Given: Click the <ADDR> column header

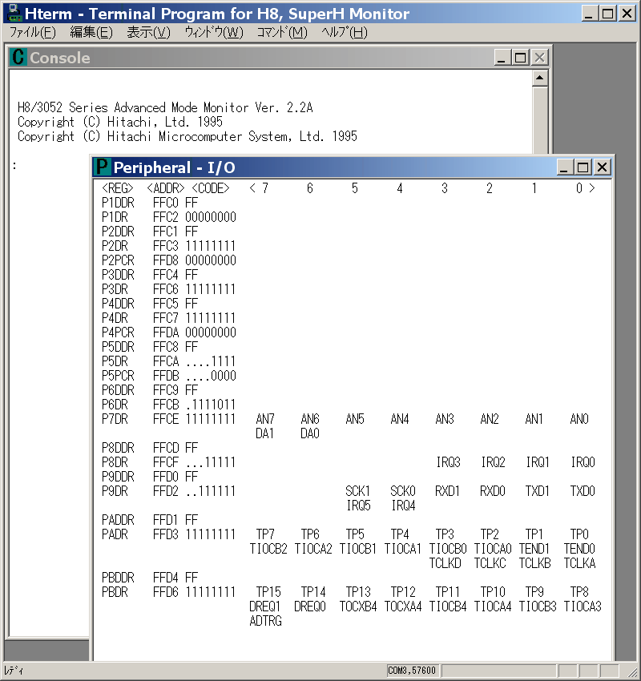Looking at the screenshot, I should point(166,188).
